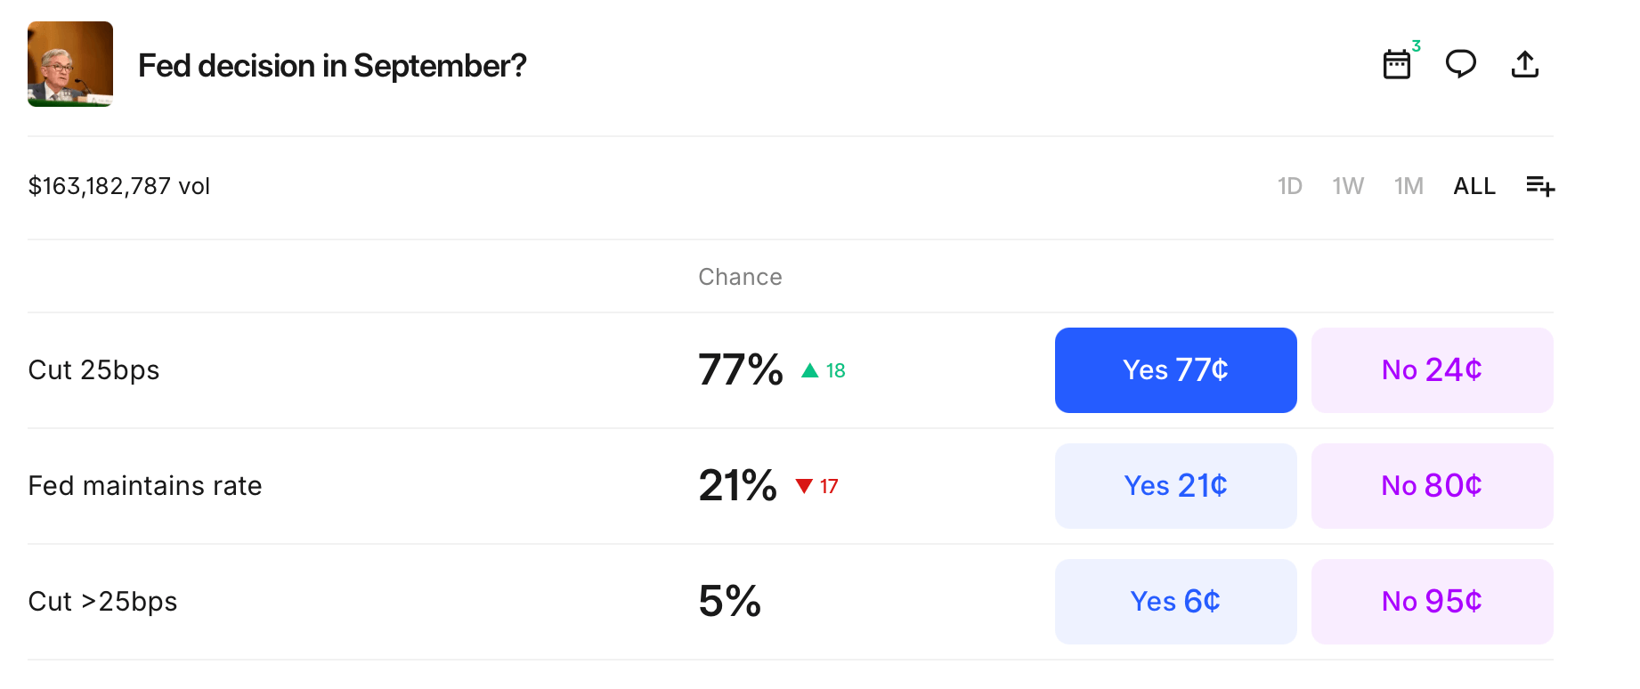Switch to the 1M time range
Image resolution: width=1640 pixels, height=689 pixels.
pos(1409,186)
